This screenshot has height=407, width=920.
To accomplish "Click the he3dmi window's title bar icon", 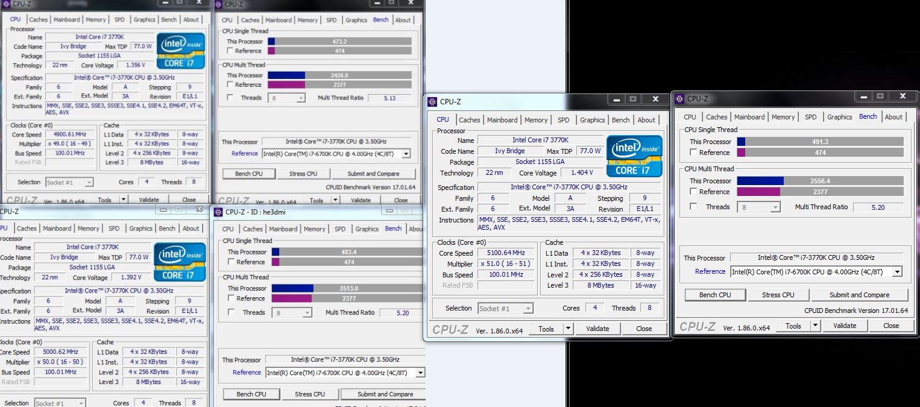I will [x=217, y=212].
